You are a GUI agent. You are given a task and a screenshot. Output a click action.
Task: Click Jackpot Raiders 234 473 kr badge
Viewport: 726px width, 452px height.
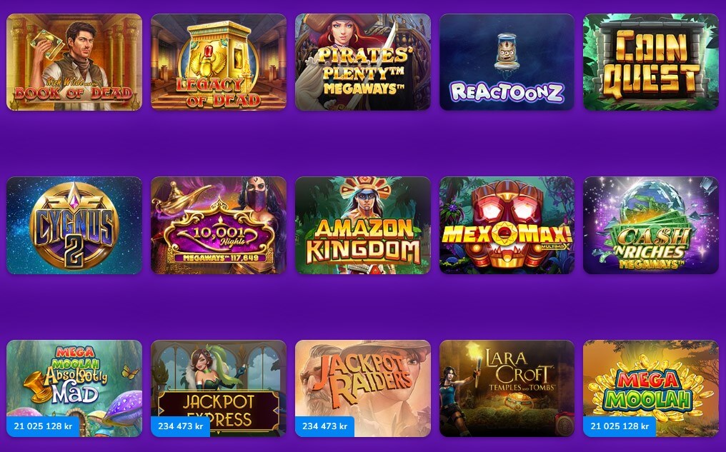(x=324, y=426)
